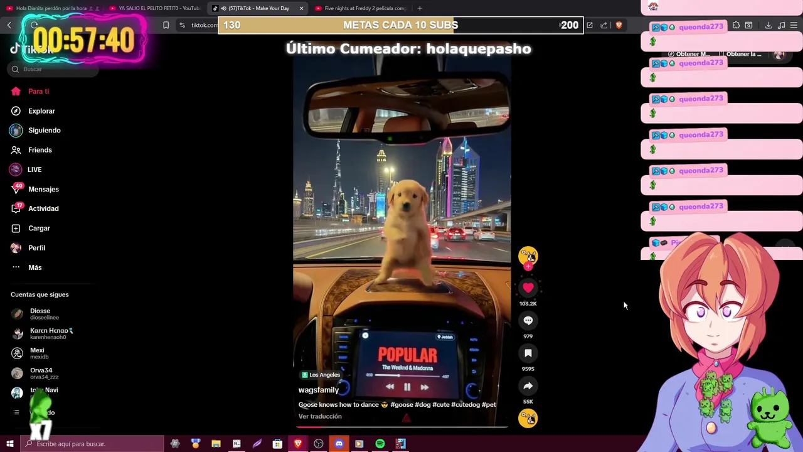This screenshot has height=452, width=803.
Task: Click the #goose hashtag
Action: [x=401, y=405]
